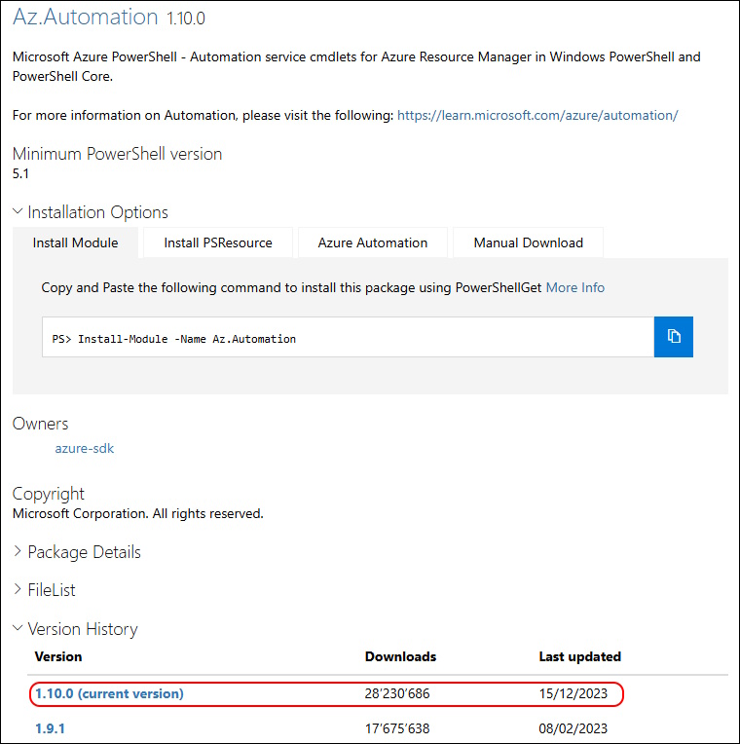Select the minimum PowerShell version 5.1
740x744 pixels.
[20, 173]
